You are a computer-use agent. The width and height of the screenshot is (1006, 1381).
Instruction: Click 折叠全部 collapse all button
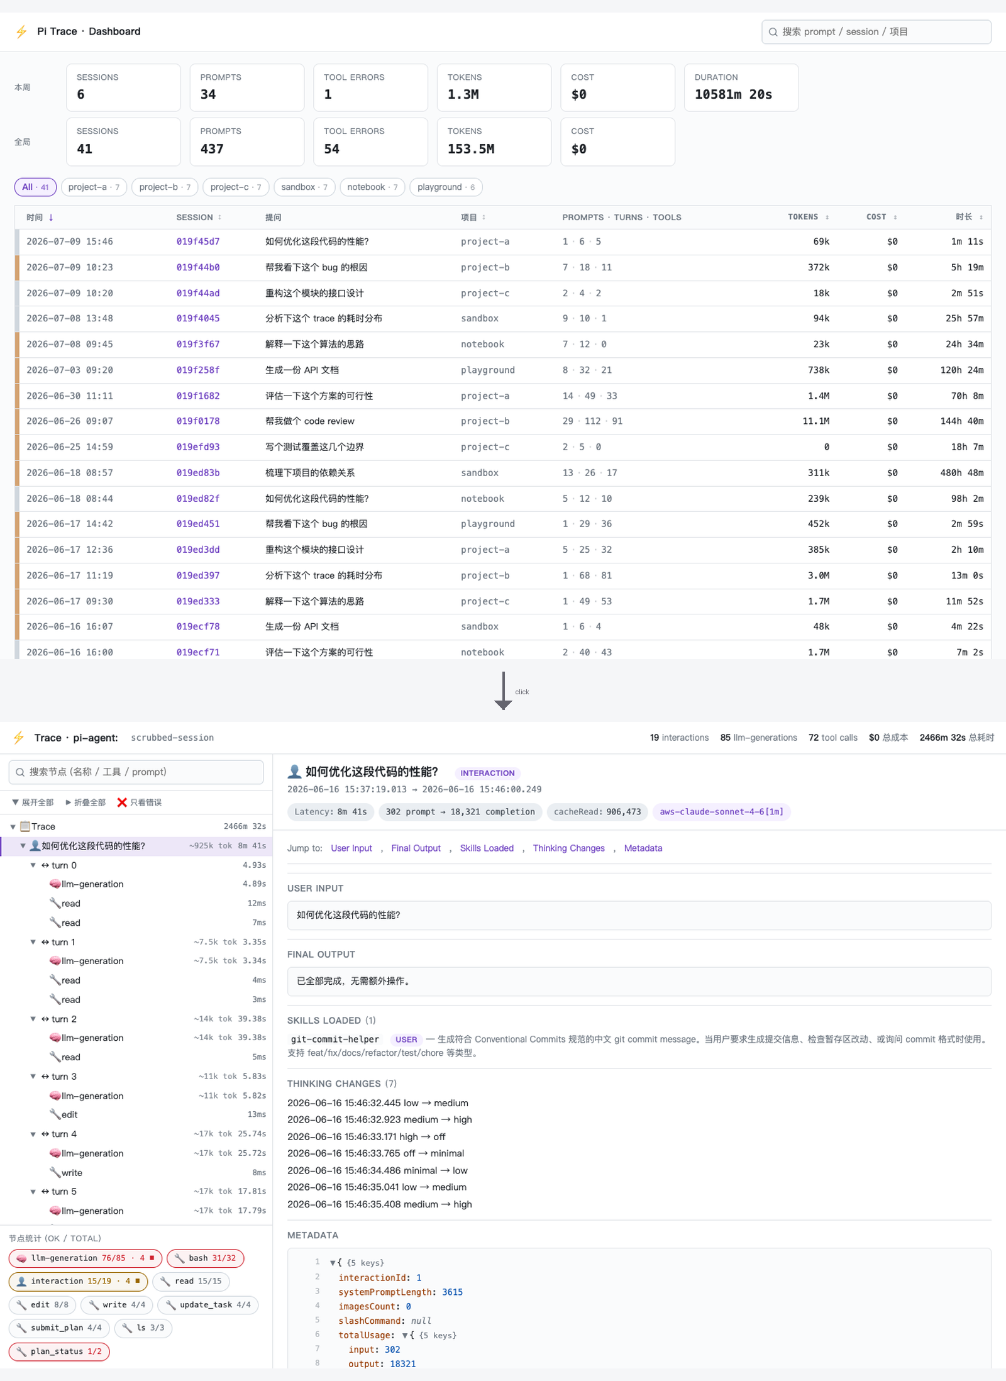[86, 802]
